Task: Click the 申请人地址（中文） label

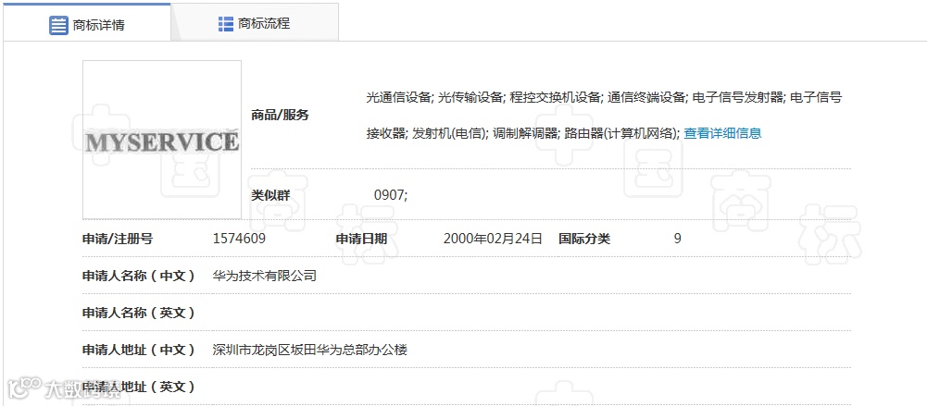Action: coord(139,350)
